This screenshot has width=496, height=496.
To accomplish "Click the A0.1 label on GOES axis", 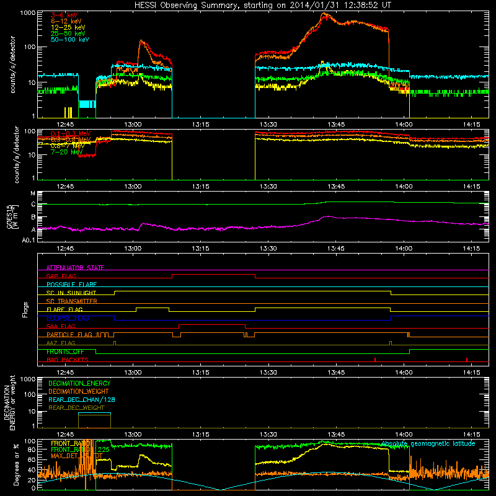I will point(29,241).
